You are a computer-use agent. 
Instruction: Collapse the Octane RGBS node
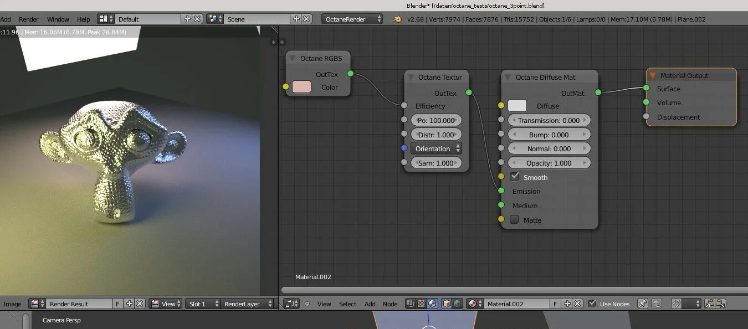click(x=292, y=58)
